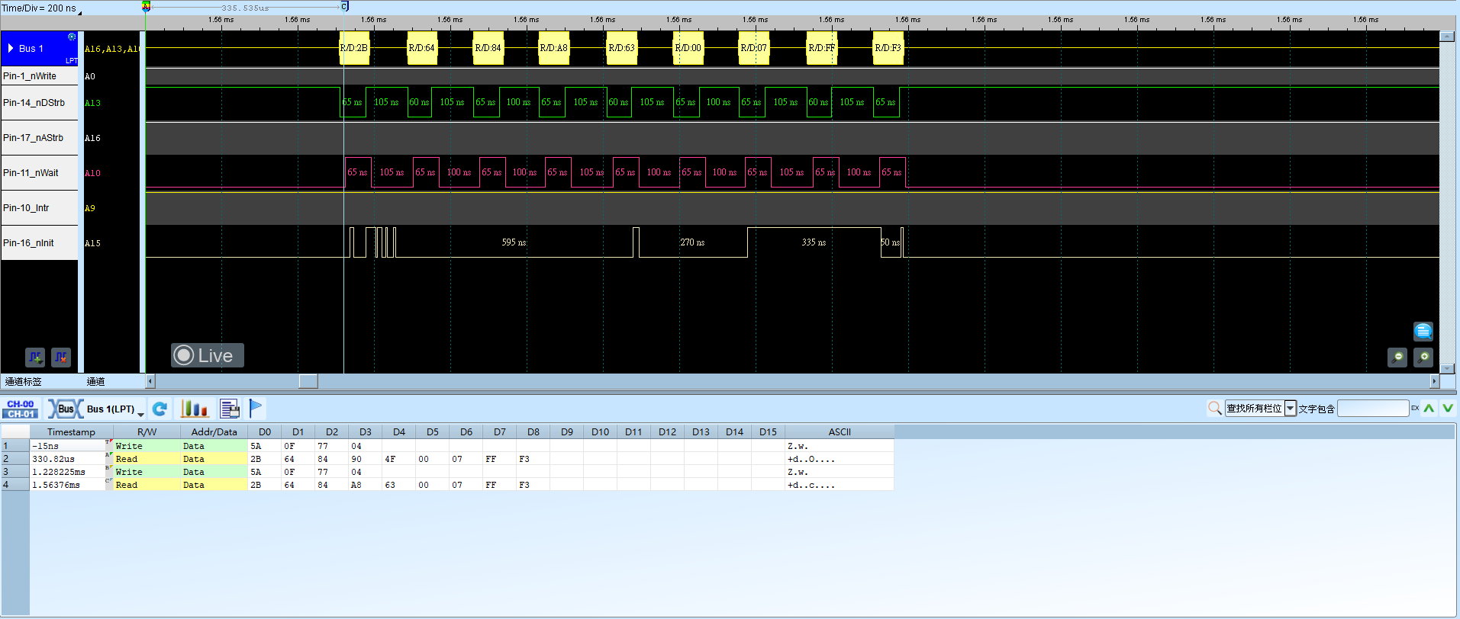Click the horizontal scrollbar right arrow
1460x619 pixels.
click(1434, 381)
